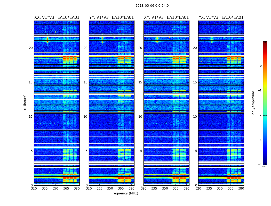This screenshot has height=206, width=271.
Task: Click the 15 hour tick label of XX panel
Action: click(31, 82)
